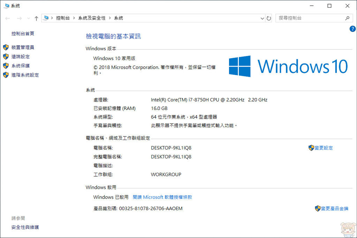Click the WORKGROUP value

(x=166, y=174)
